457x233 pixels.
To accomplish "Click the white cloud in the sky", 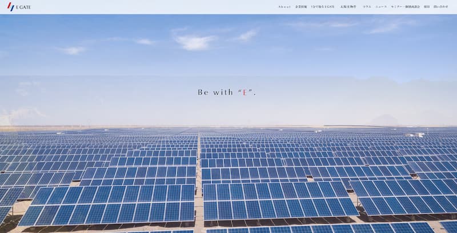I will click(x=195, y=42).
